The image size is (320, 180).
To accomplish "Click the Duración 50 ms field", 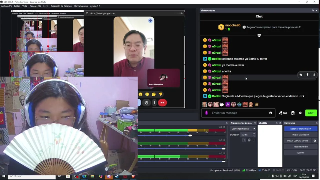I will 246,135.
